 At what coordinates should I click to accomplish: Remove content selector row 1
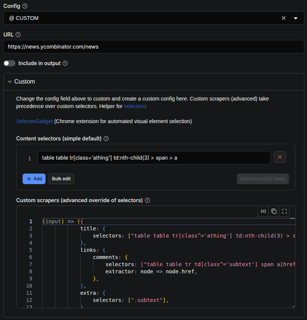[x=280, y=157]
